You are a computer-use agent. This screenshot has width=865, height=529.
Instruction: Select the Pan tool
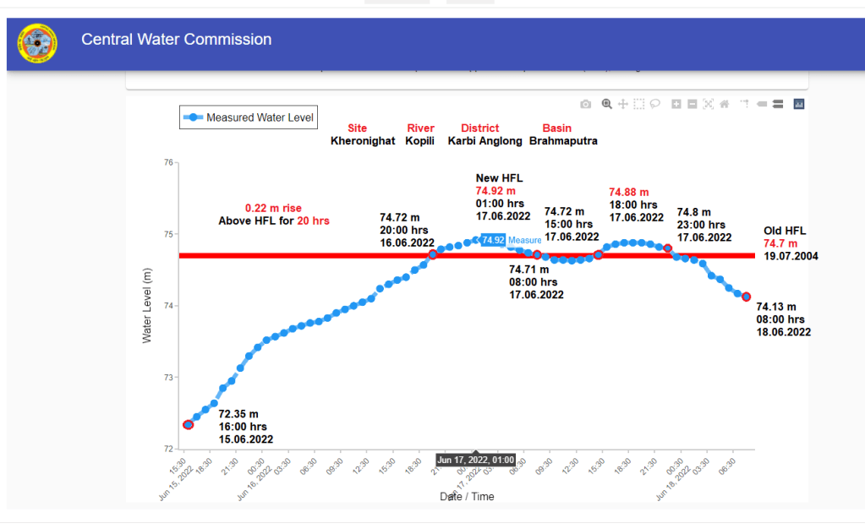(x=623, y=104)
